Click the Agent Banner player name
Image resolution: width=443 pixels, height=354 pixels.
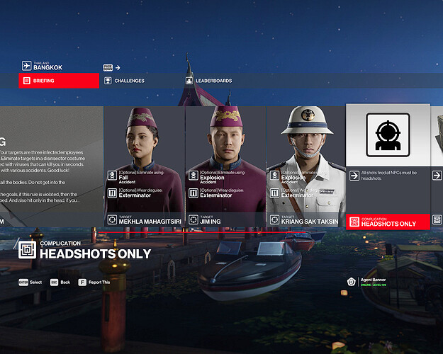tap(373, 280)
